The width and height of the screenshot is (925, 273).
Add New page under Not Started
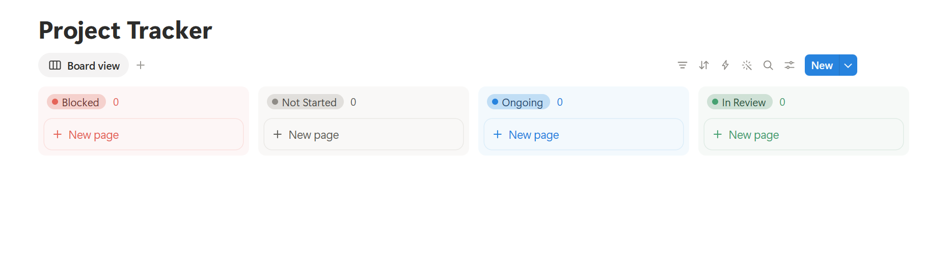coord(364,134)
